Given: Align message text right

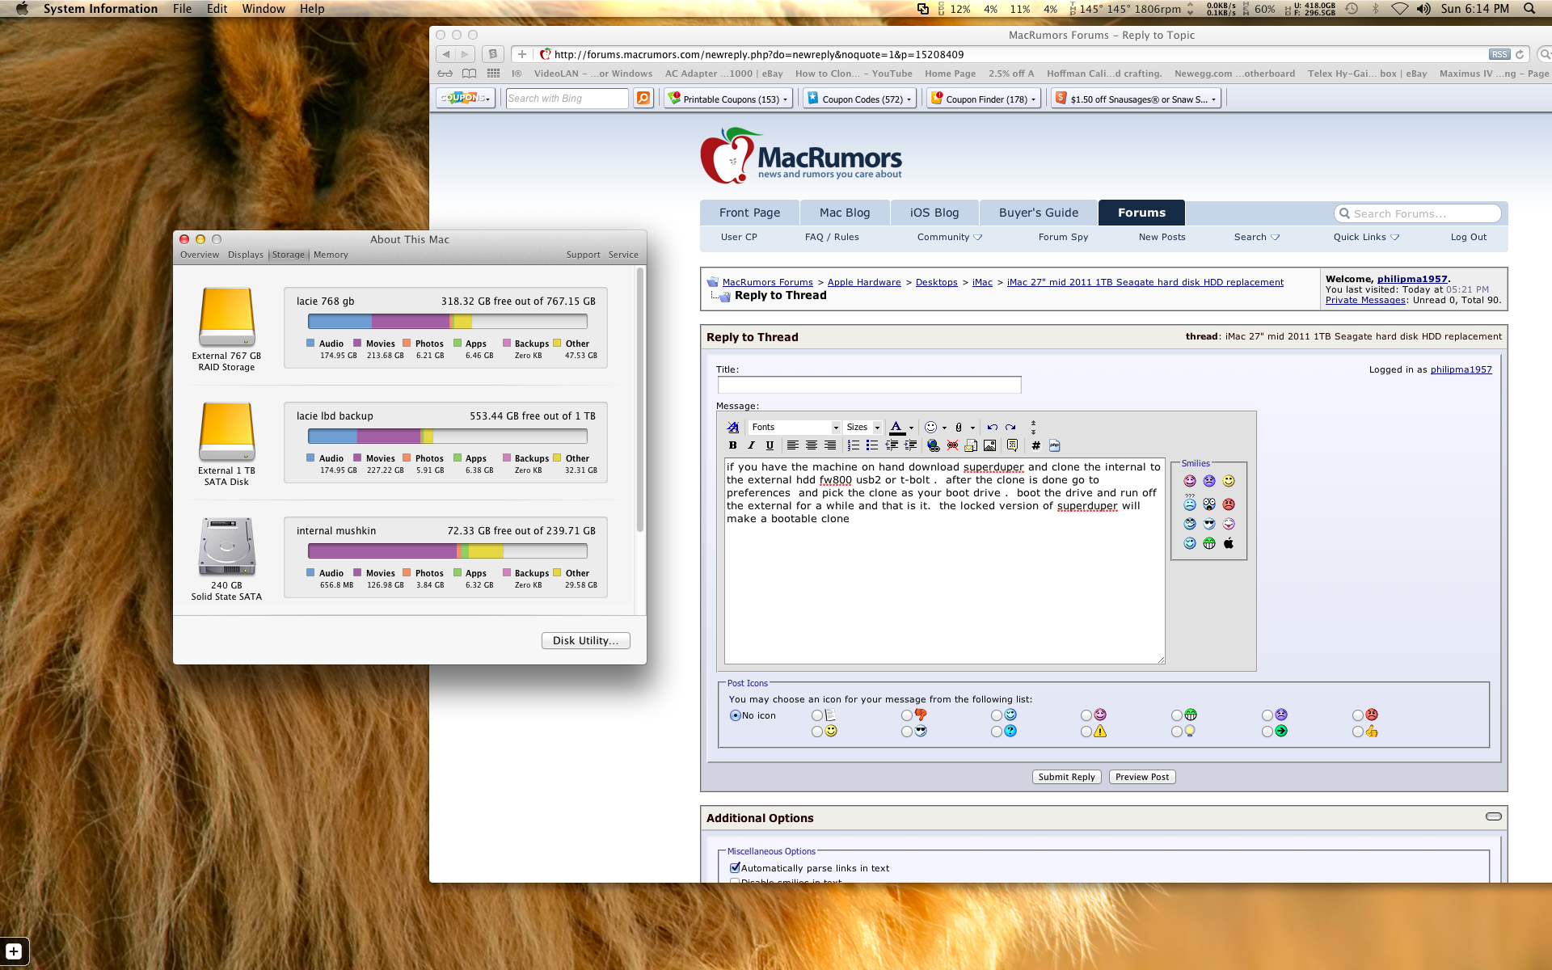Looking at the screenshot, I should (x=830, y=445).
